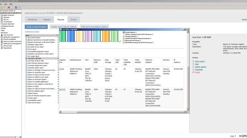Select the Workstations group icon

[x=2, y=22]
